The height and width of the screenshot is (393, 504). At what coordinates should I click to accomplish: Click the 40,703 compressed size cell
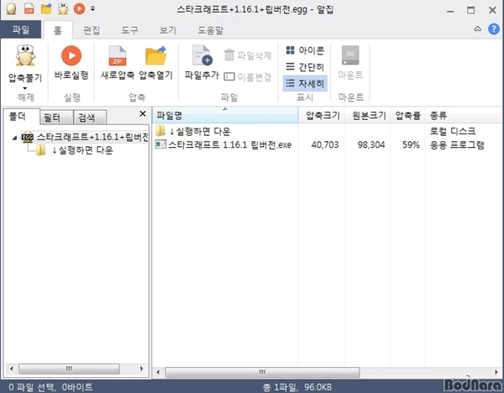tap(325, 145)
